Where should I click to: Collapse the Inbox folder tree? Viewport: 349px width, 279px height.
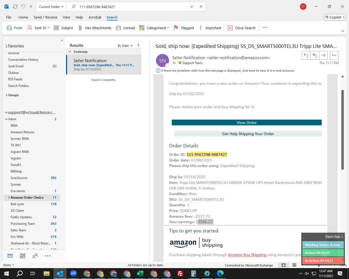6,119
